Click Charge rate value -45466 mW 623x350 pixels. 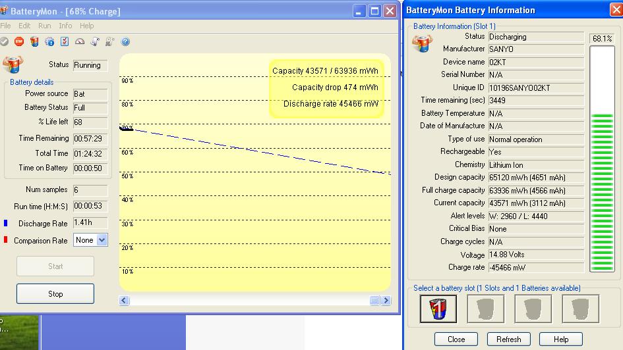click(x=536, y=268)
